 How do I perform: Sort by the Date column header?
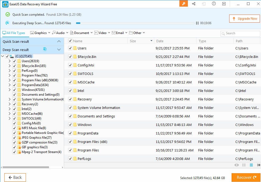tap(175, 41)
